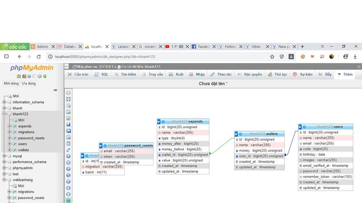362x203 pixels.
Task: Open the Cấu trúc tab
Action: pos(78,74)
